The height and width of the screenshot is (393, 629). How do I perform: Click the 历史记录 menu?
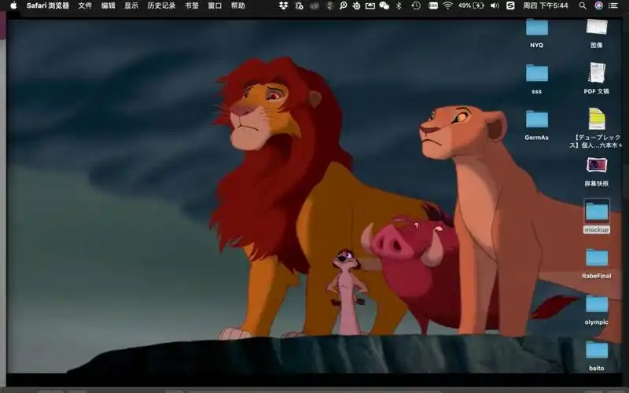tap(161, 6)
